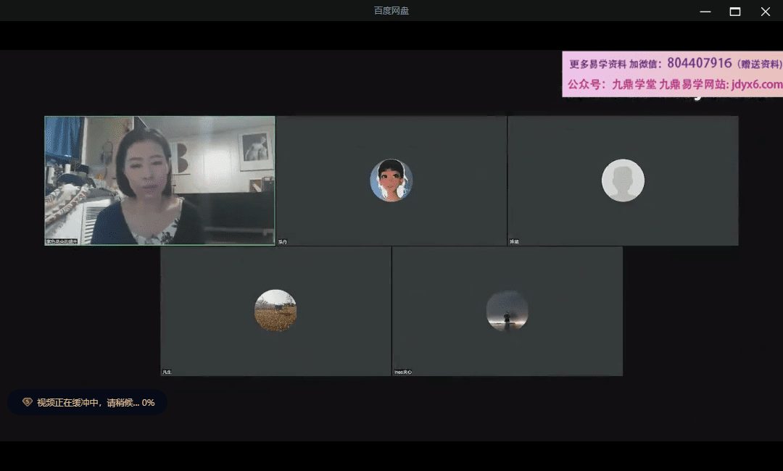Close the 百度网盘 video window
The width and height of the screenshot is (783, 471).
click(x=765, y=11)
